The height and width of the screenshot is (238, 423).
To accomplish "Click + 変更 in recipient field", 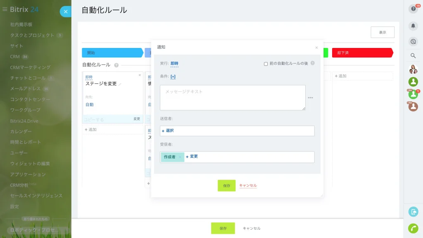I will (x=192, y=157).
